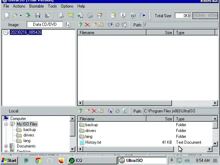Click the Add to image icon in Local toolbar
220x165 pixels.
tap(111, 111)
